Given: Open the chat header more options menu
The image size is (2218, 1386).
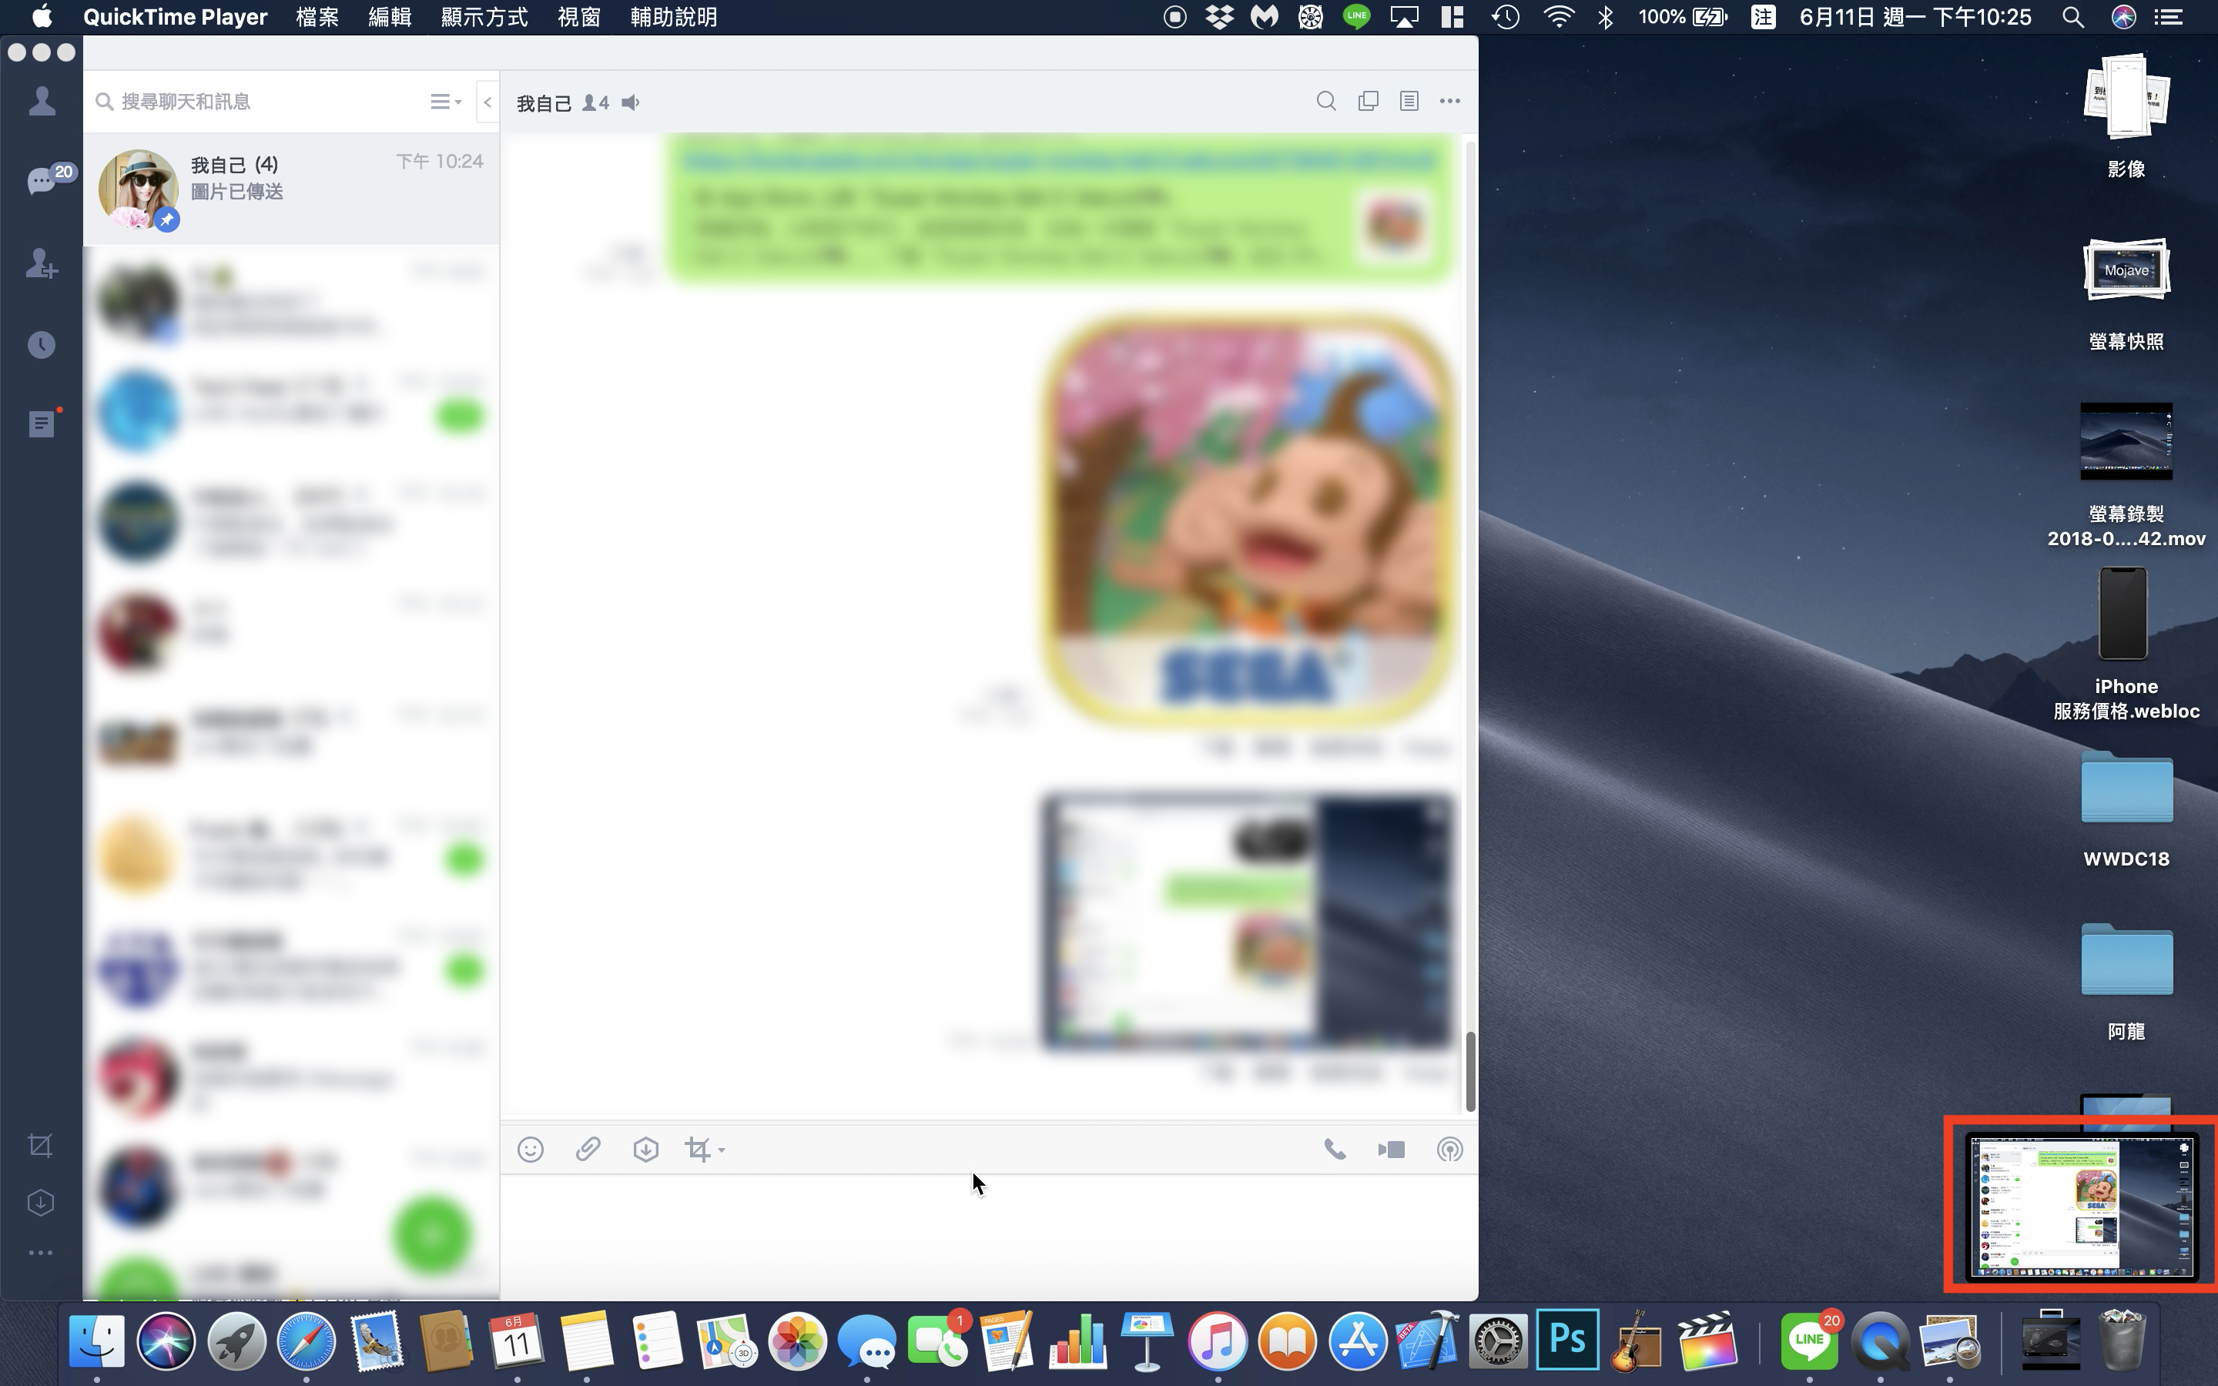Looking at the screenshot, I should (1450, 101).
